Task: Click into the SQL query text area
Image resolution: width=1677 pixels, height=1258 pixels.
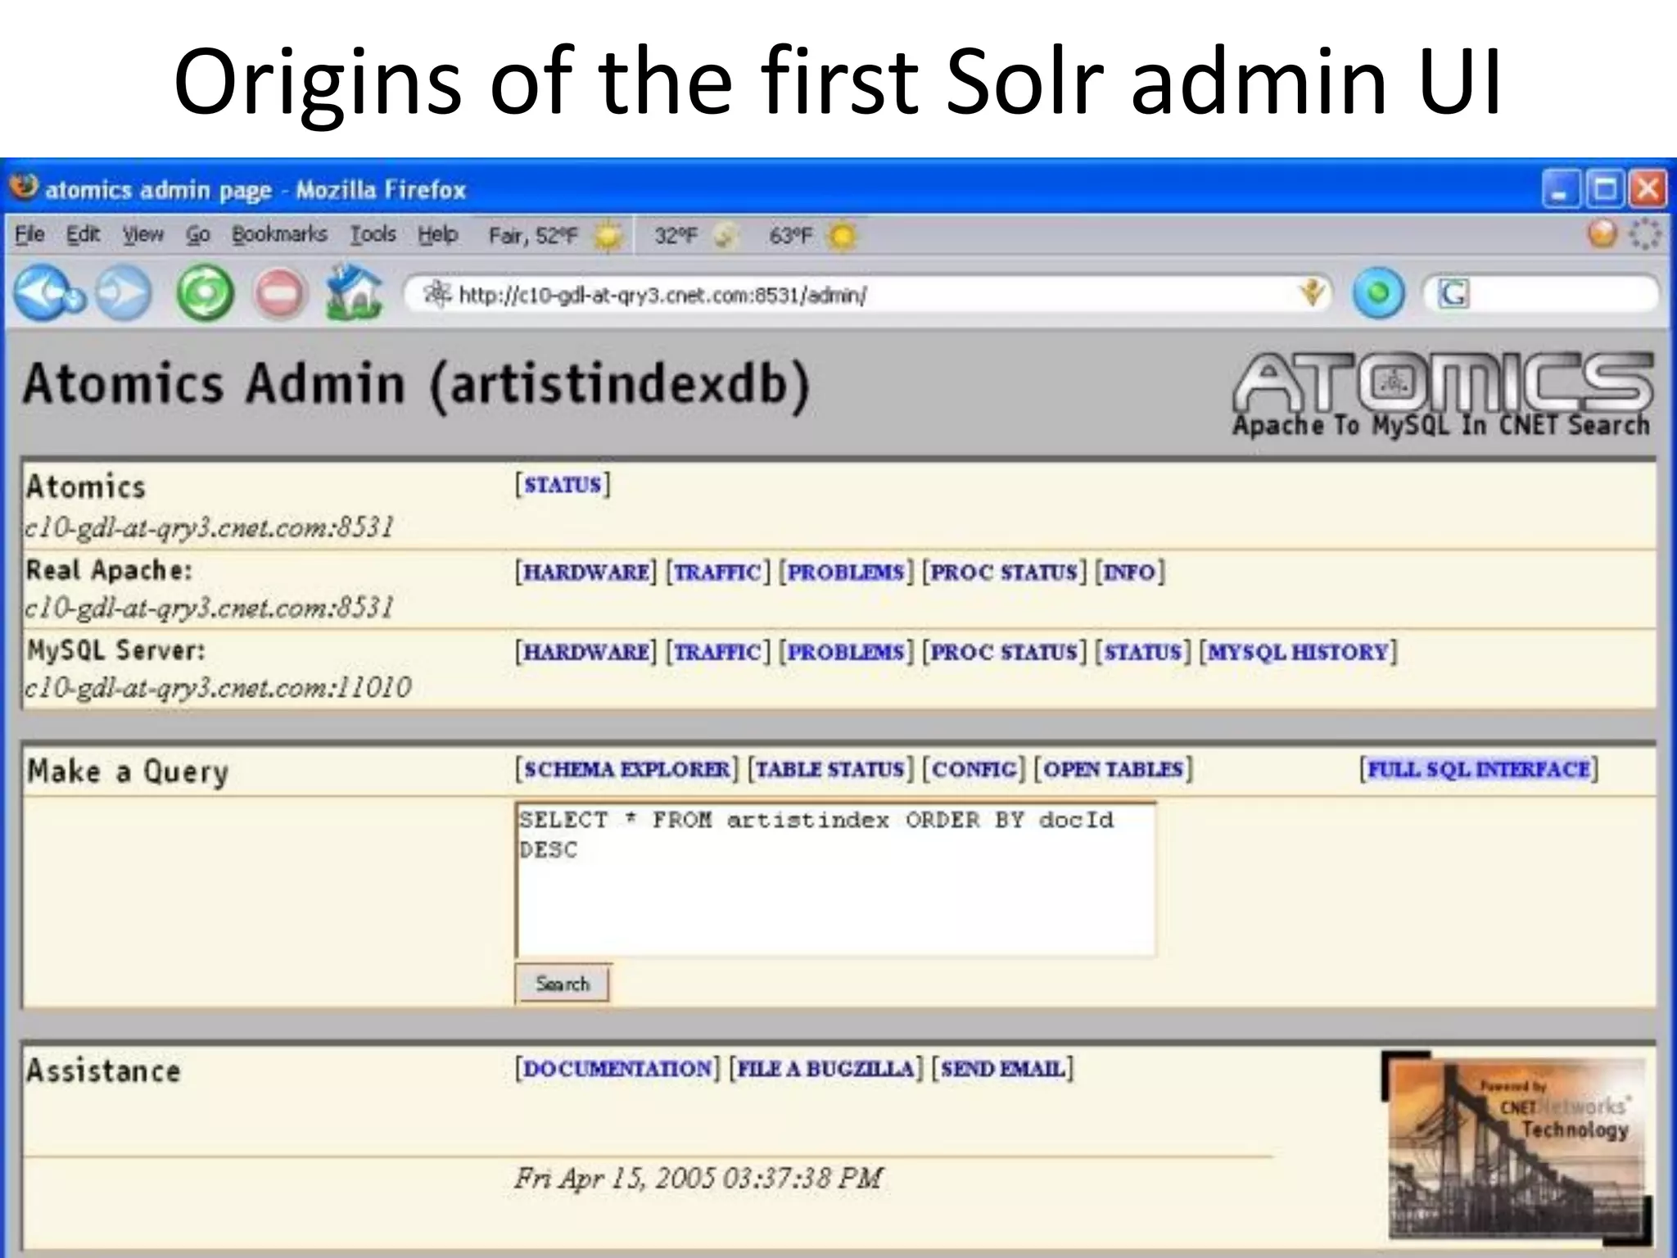Action: (836, 880)
